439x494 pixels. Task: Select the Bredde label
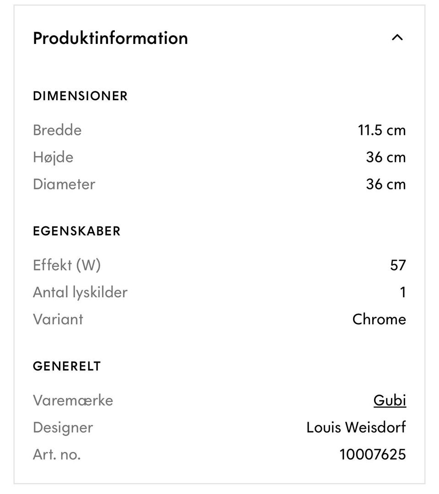click(x=57, y=130)
